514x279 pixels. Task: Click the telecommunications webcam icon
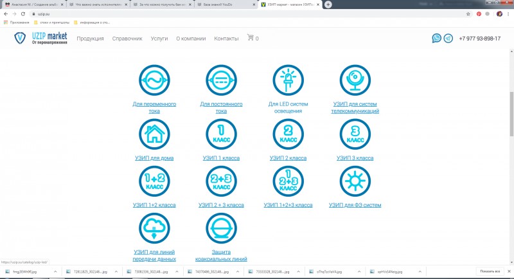point(355,80)
